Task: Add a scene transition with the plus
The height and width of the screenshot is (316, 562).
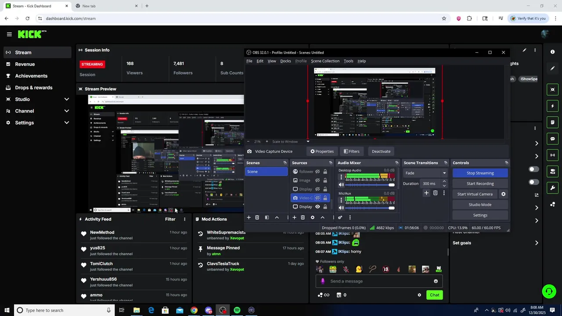Action: click(x=426, y=193)
